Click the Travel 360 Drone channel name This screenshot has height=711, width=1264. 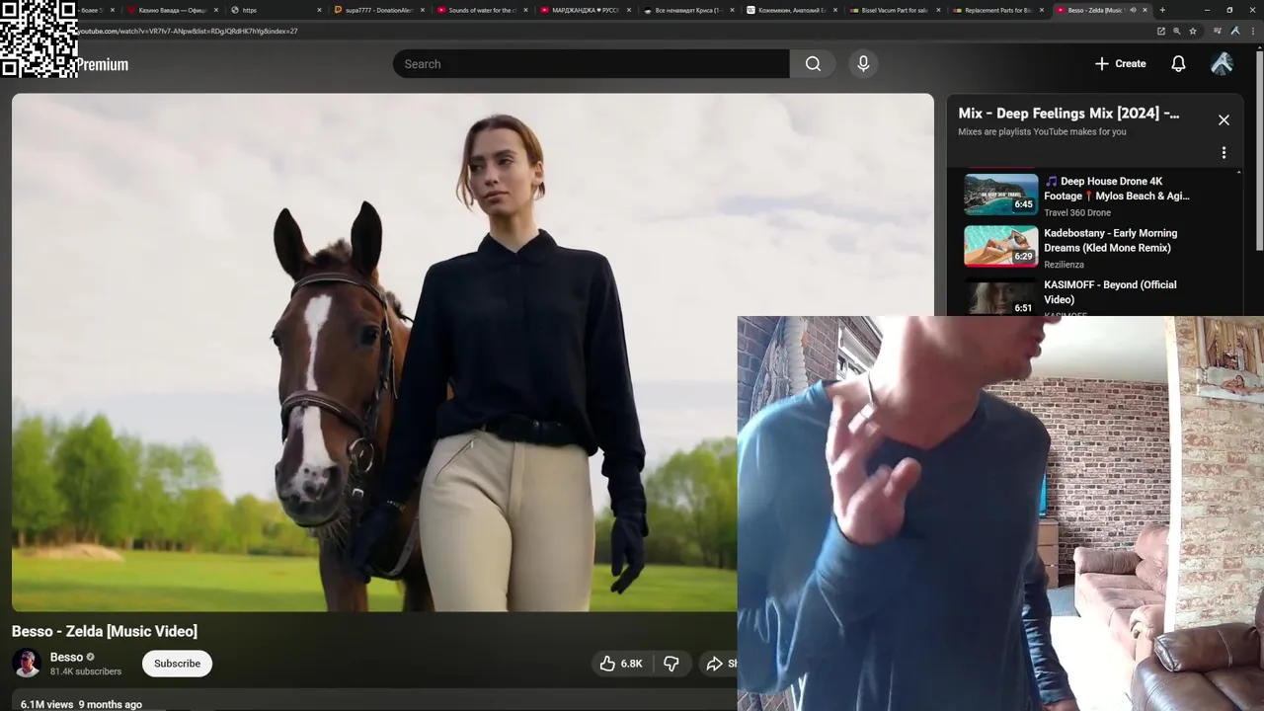[x=1077, y=212]
